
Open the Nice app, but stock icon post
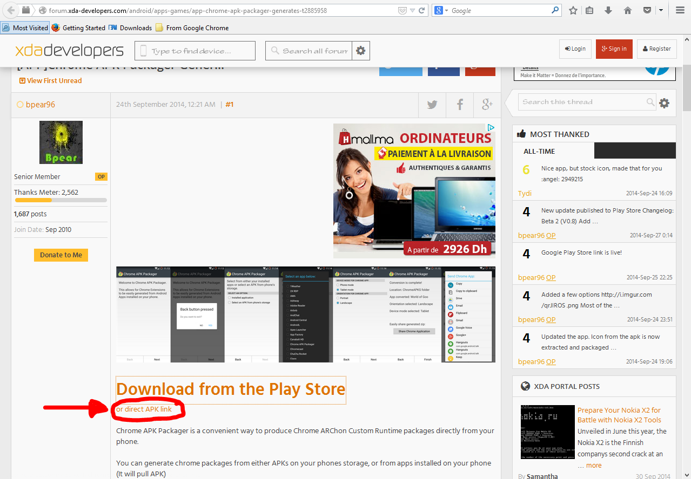pos(601,174)
